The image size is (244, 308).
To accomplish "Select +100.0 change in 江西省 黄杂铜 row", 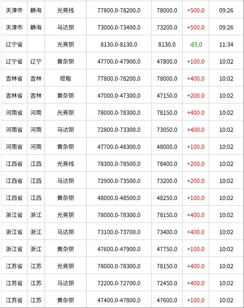I will tap(196, 198).
